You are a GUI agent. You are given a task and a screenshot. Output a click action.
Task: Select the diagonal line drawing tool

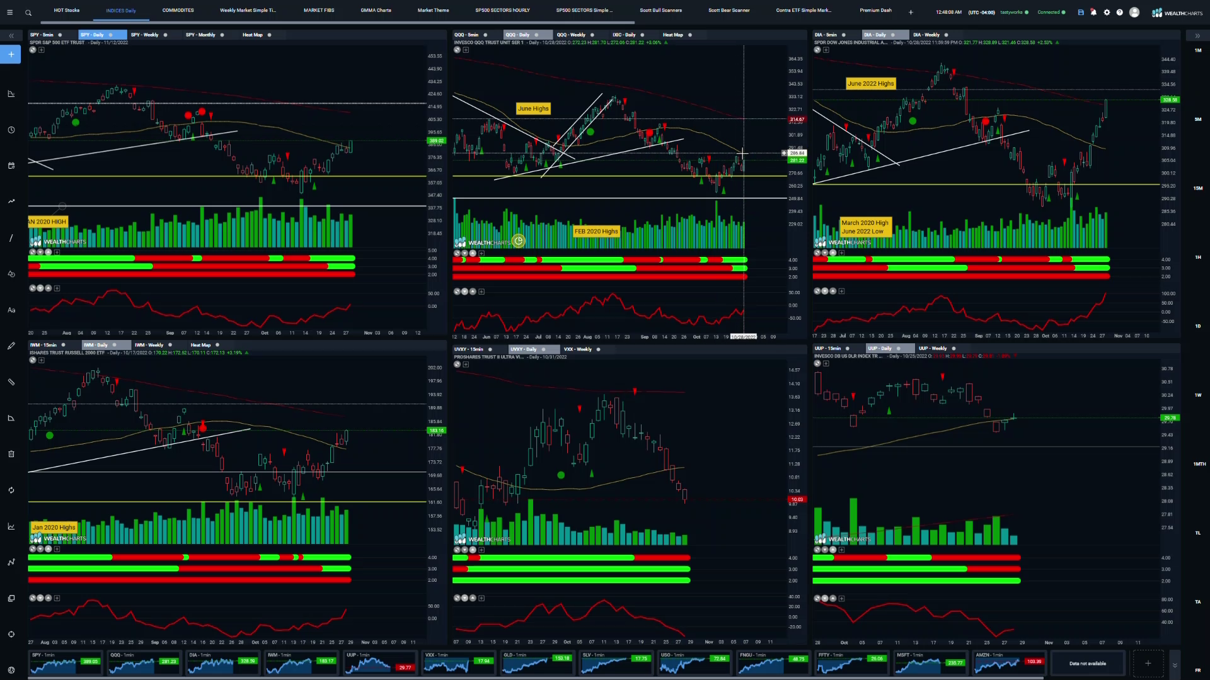(x=11, y=238)
